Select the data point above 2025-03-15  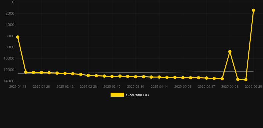(112, 76)
